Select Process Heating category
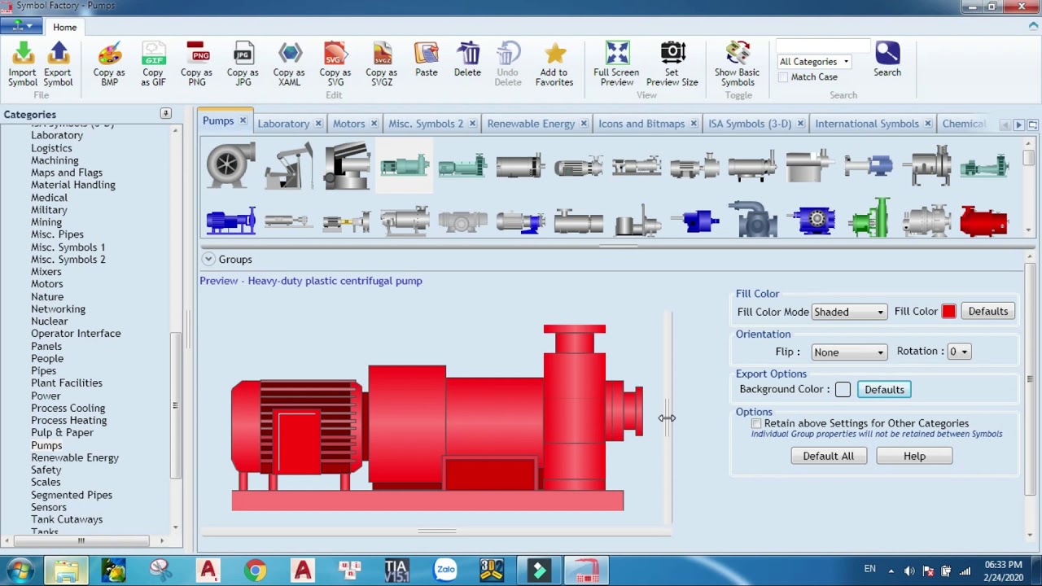This screenshot has width=1042, height=586. pos(68,420)
